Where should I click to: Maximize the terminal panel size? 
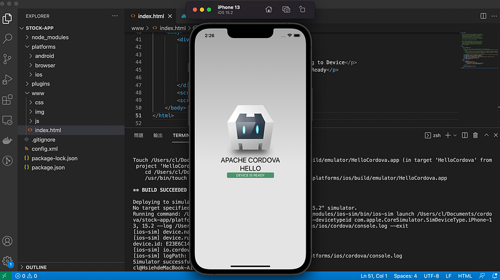point(486,135)
